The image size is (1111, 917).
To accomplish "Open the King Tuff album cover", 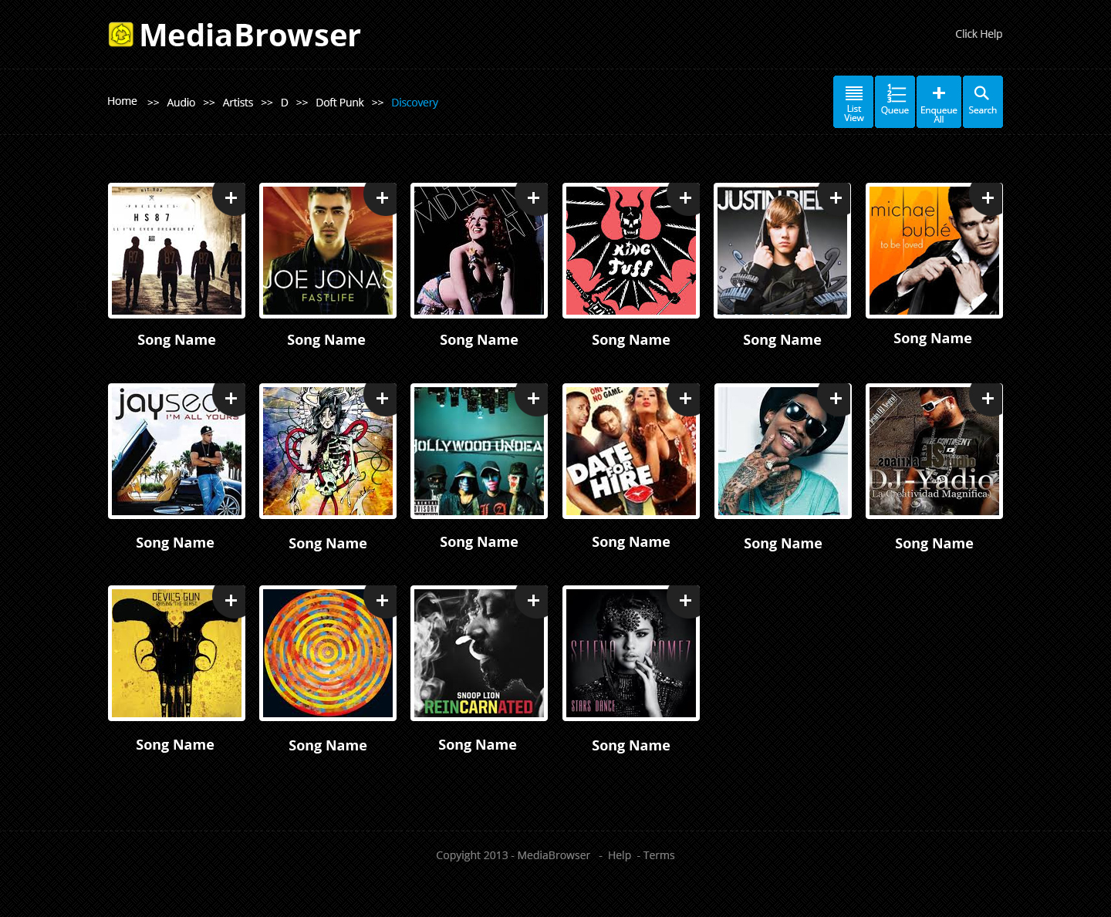I will 631,251.
